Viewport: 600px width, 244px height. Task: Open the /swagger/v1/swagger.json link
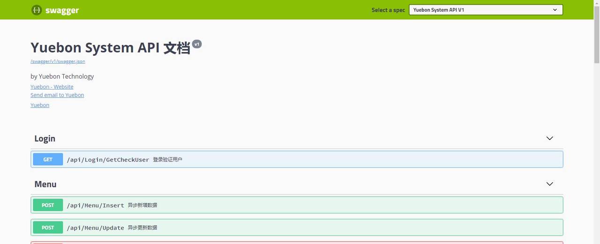click(58, 61)
